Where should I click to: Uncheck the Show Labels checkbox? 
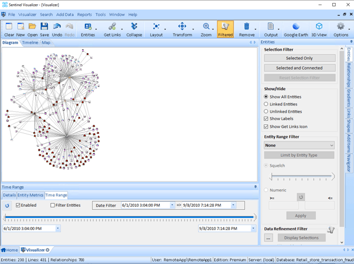coord(266,118)
